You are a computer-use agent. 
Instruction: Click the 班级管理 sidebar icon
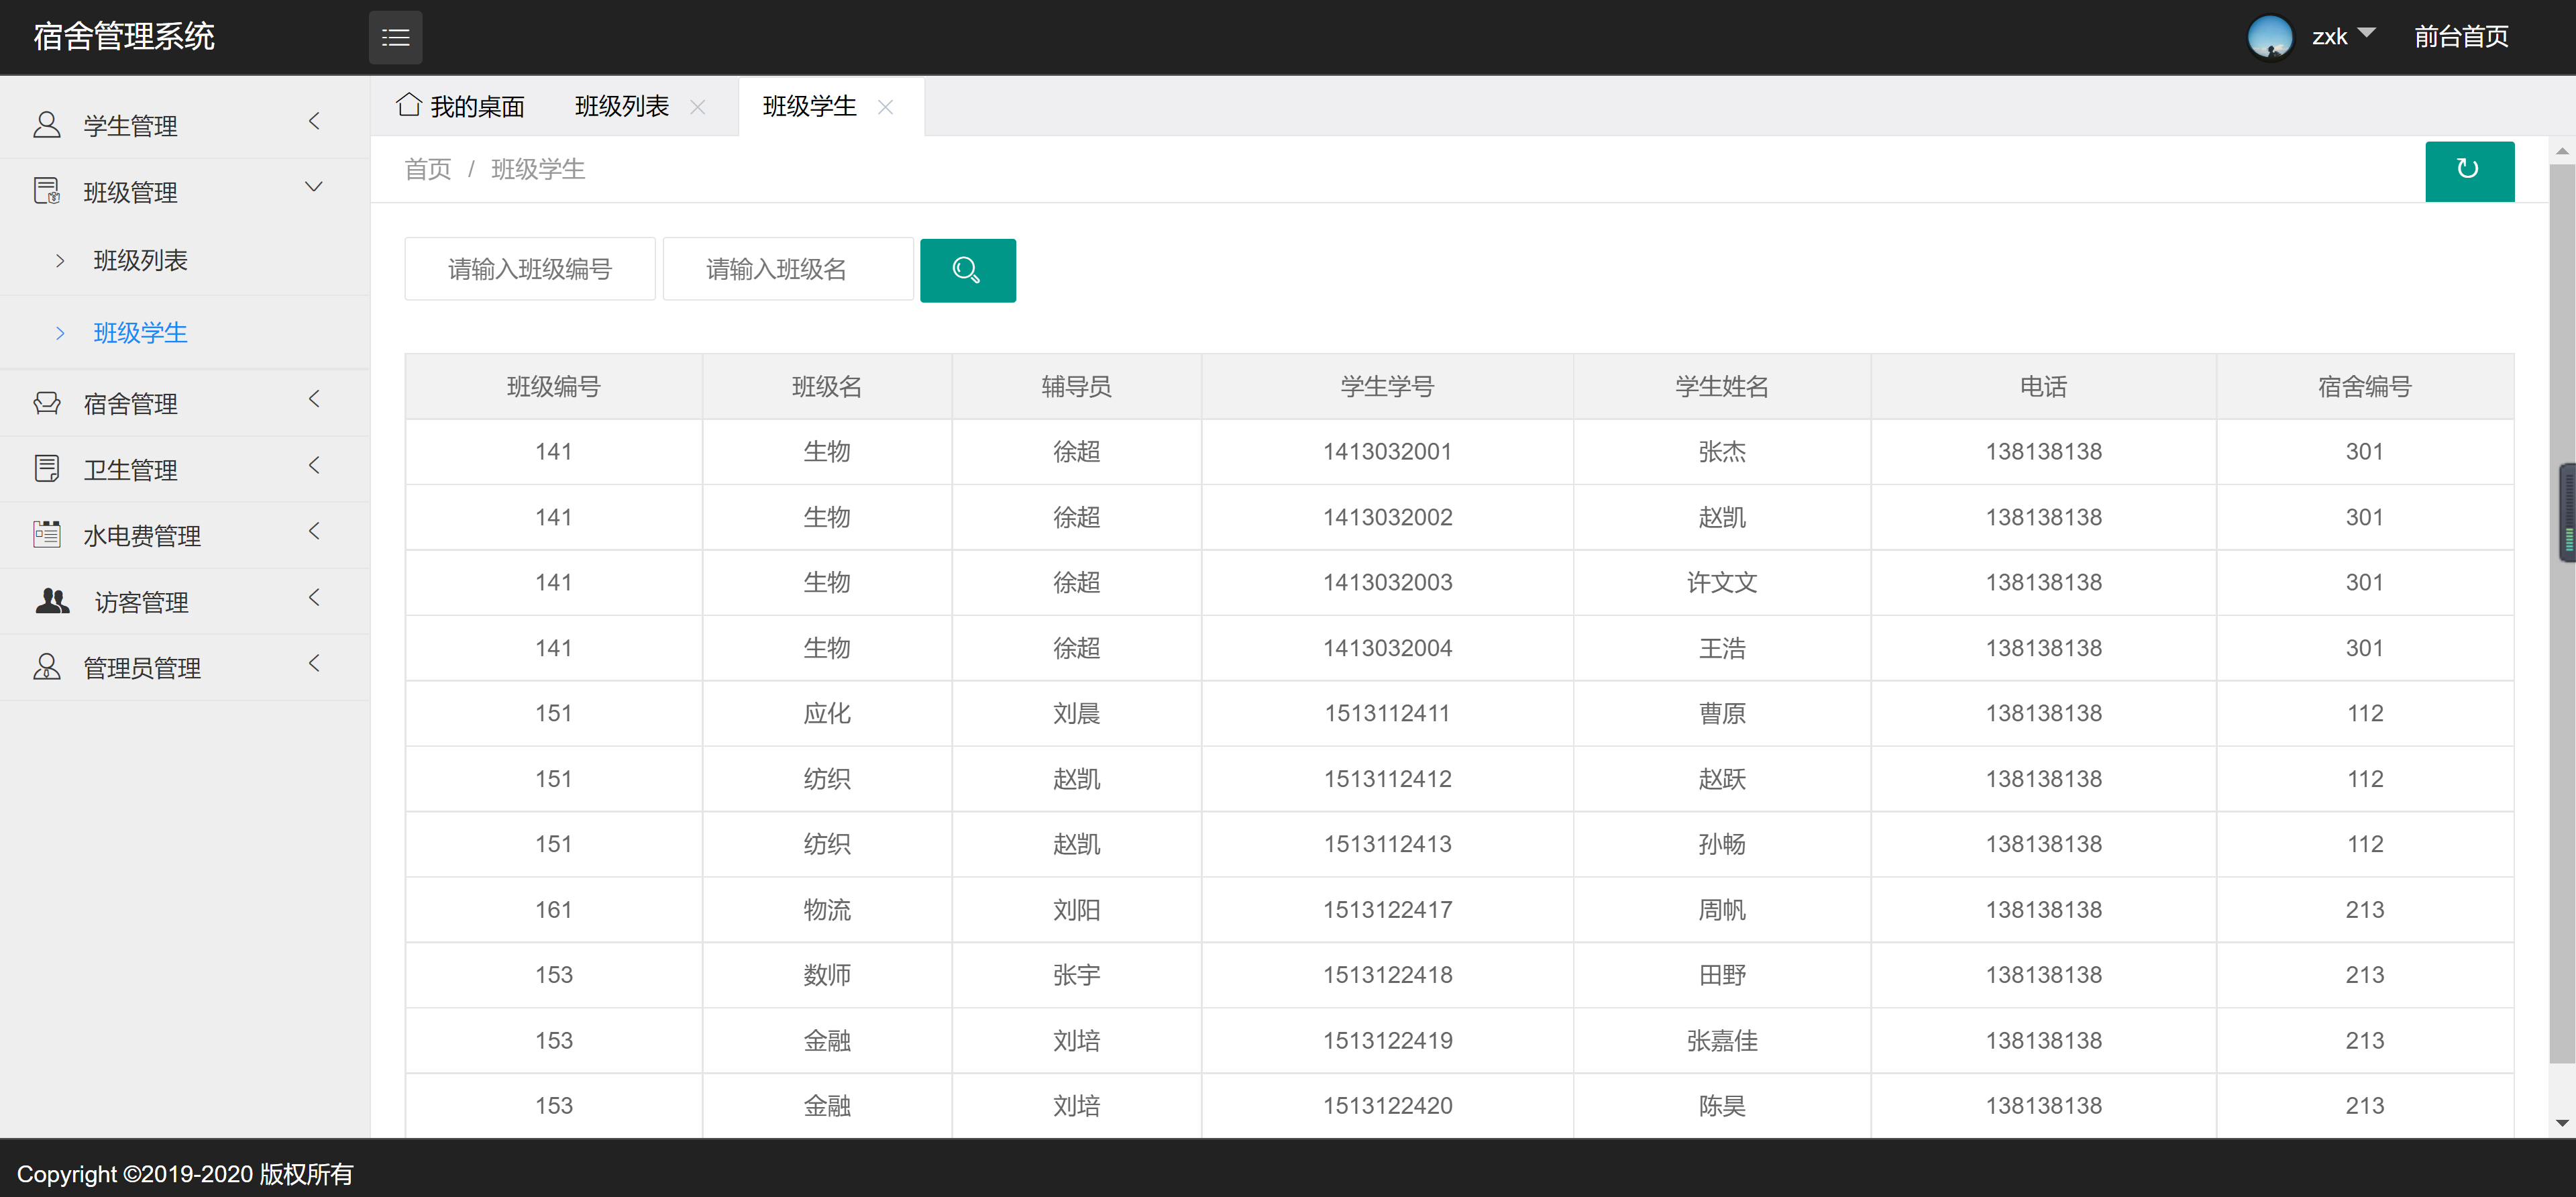pos(46,190)
